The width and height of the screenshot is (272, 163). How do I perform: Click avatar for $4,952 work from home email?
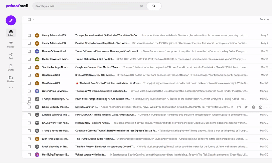pyautogui.click(x=37, y=123)
